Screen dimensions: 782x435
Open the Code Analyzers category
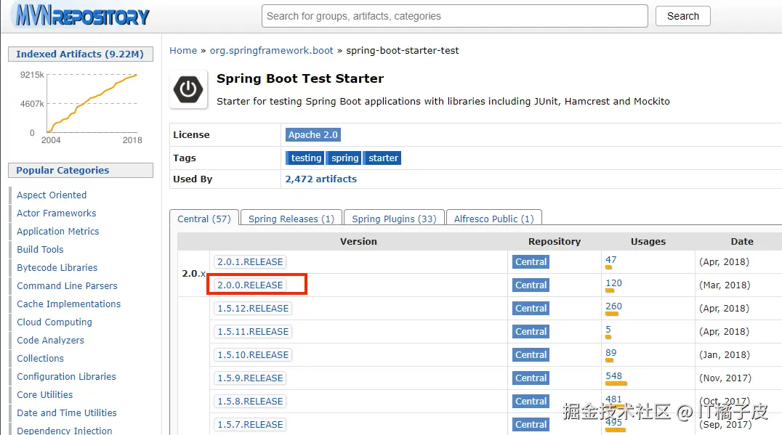pyautogui.click(x=50, y=341)
